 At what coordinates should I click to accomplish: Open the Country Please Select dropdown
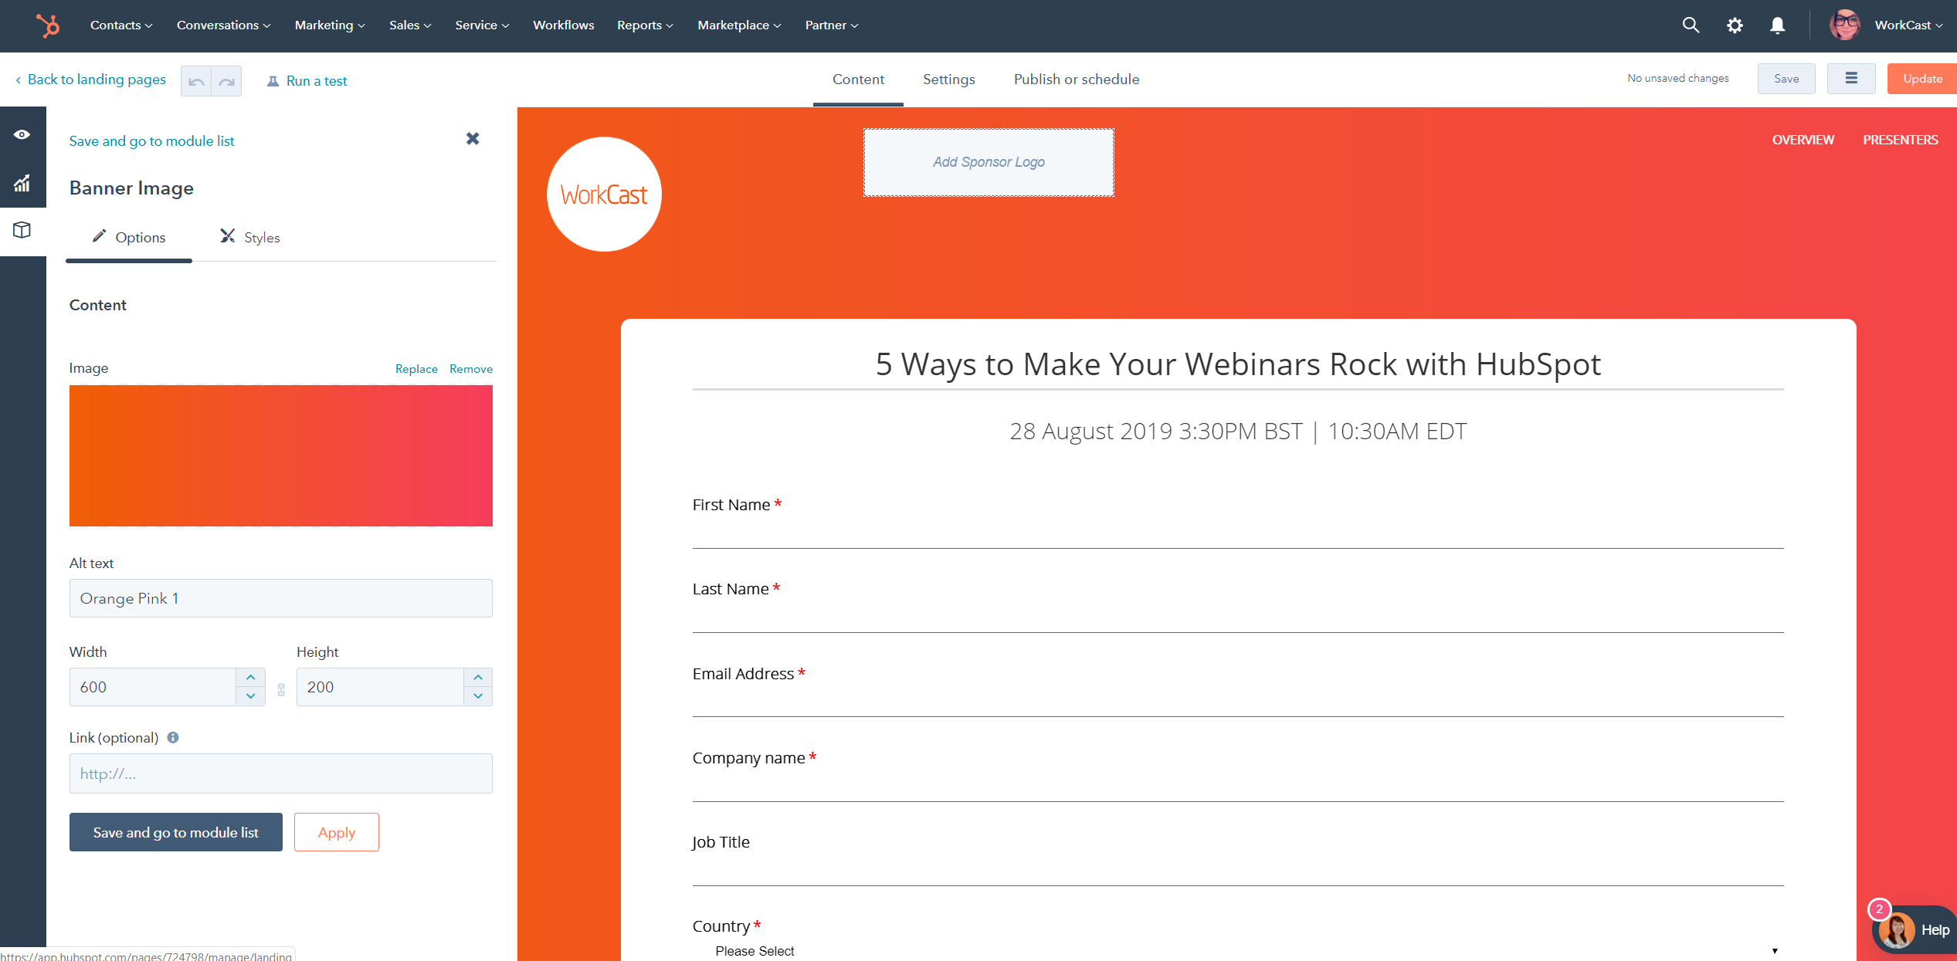(x=1238, y=951)
